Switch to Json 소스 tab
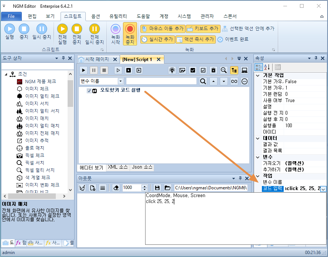The height and width of the screenshot is (257, 328). 142,167
